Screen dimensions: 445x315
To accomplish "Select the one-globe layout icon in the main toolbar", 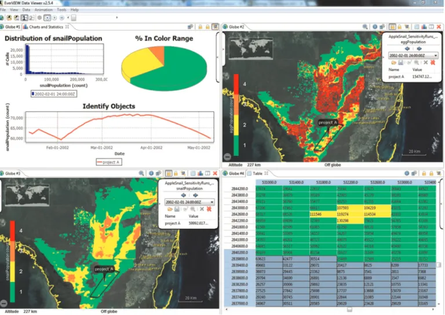I will point(25,18).
